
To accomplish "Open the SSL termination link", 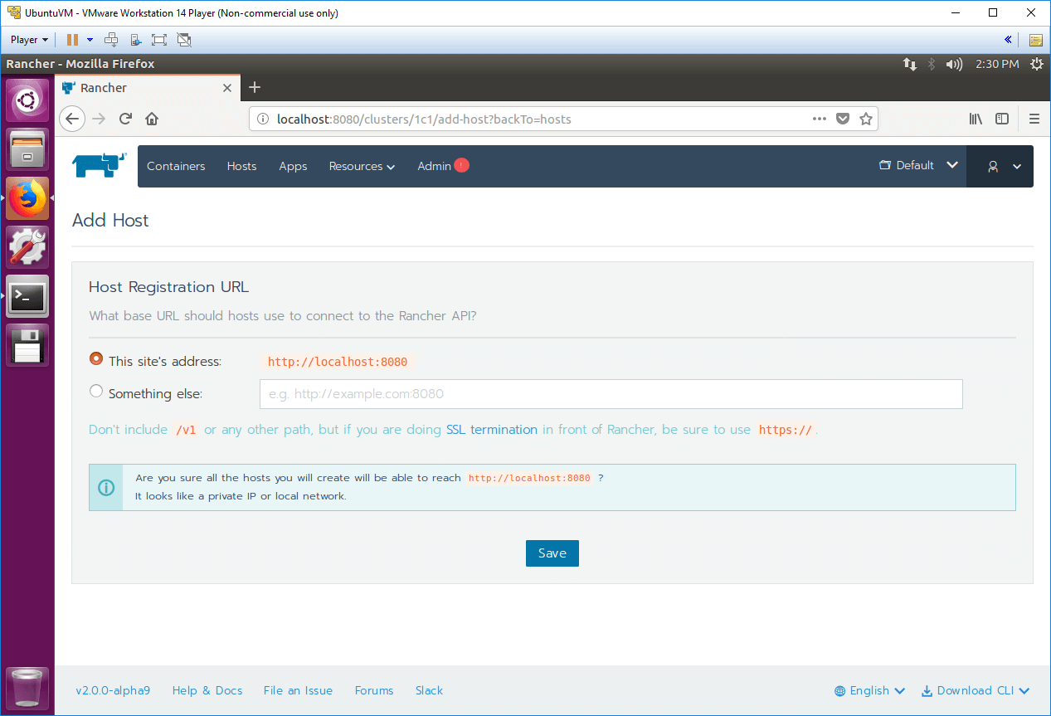I will click(492, 430).
